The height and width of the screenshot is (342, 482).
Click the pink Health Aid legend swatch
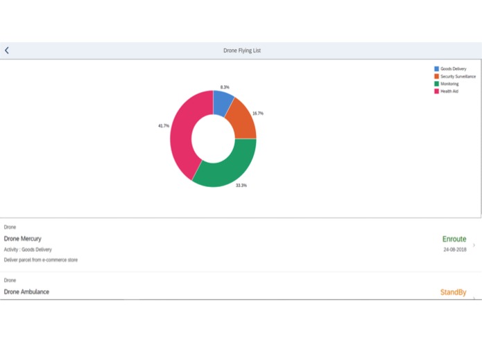click(x=436, y=91)
